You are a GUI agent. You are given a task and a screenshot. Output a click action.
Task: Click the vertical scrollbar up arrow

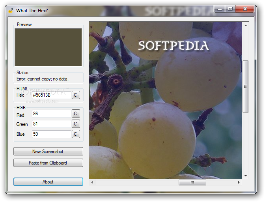pos(246,25)
